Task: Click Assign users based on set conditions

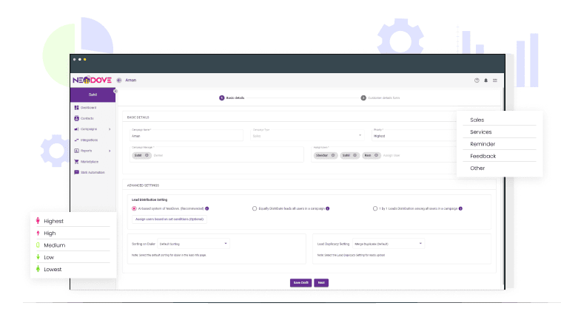Action: (x=169, y=219)
